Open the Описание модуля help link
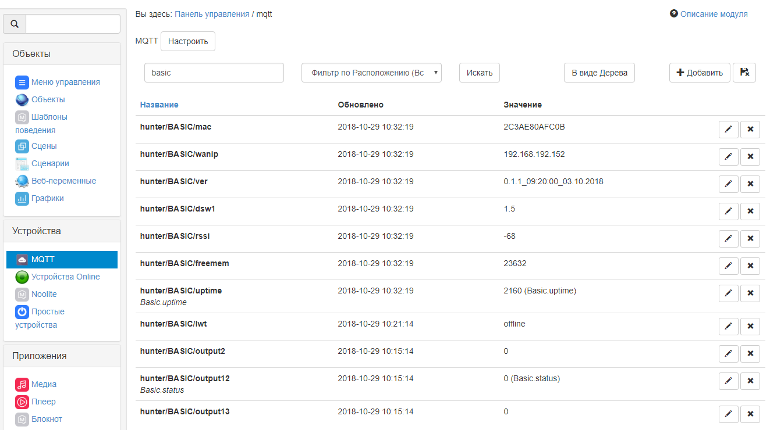Image resolution: width=770 pixels, height=430 pixels. (x=714, y=14)
